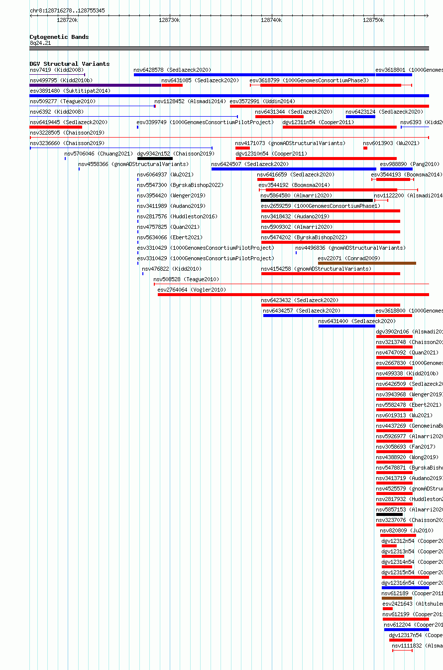Open the nsv6431085 (Sedlazeck2020) label
Screen dimensions: 443x670
coord(200,80)
